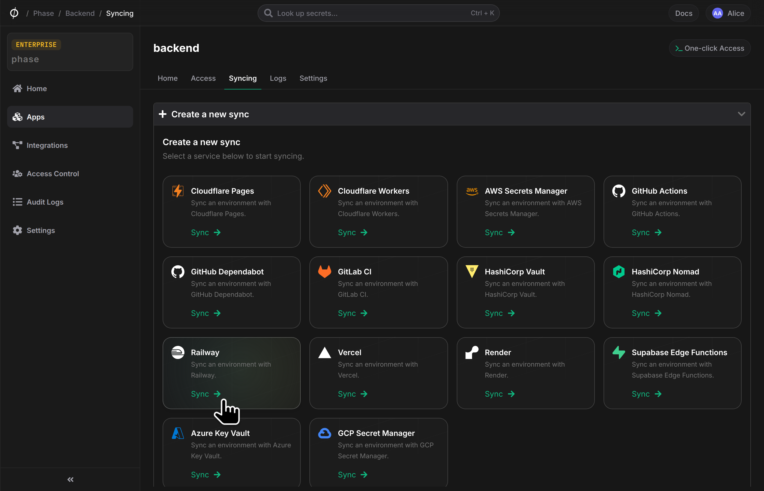Viewport: 764px width, 491px height.
Task: Click the Vercel triangle logo icon
Action: (x=325, y=352)
